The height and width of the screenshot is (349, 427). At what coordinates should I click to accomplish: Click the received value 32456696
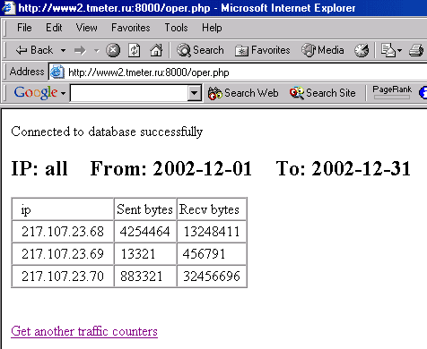tap(212, 277)
